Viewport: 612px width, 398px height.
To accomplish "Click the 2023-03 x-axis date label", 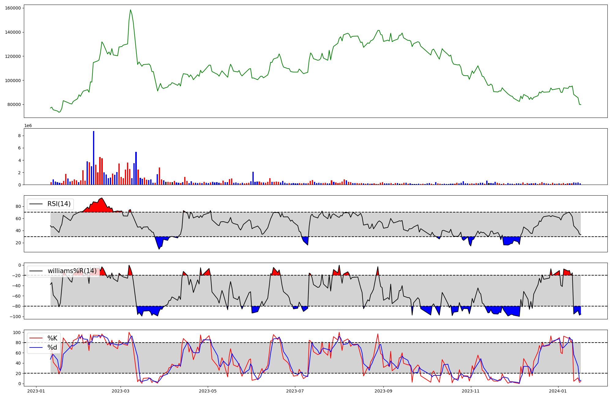I will (121, 391).
